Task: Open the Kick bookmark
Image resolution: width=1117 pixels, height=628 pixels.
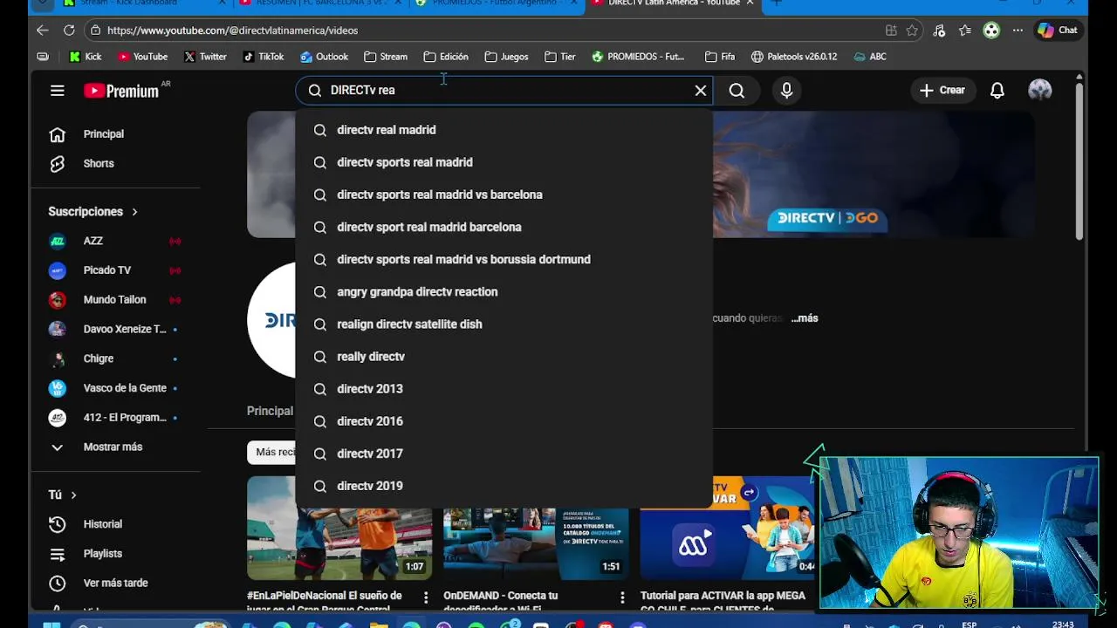Action: tap(86, 57)
